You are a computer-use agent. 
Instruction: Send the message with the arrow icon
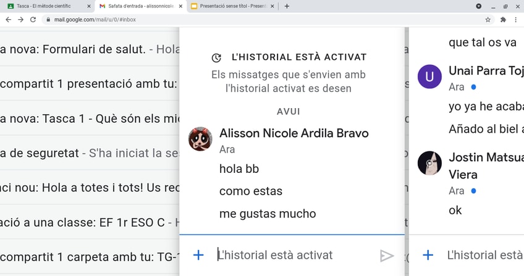pos(387,256)
